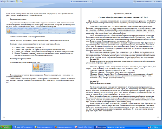162x129 pixels.
Task: Click the heading Режим просмотра документа
Action: (x=20, y=59)
